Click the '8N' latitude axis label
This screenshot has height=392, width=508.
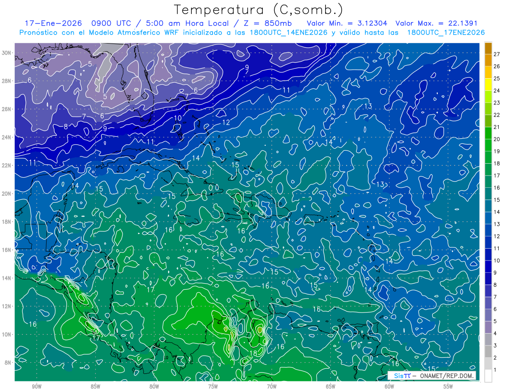pyautogui.click(x=8, y=363)
